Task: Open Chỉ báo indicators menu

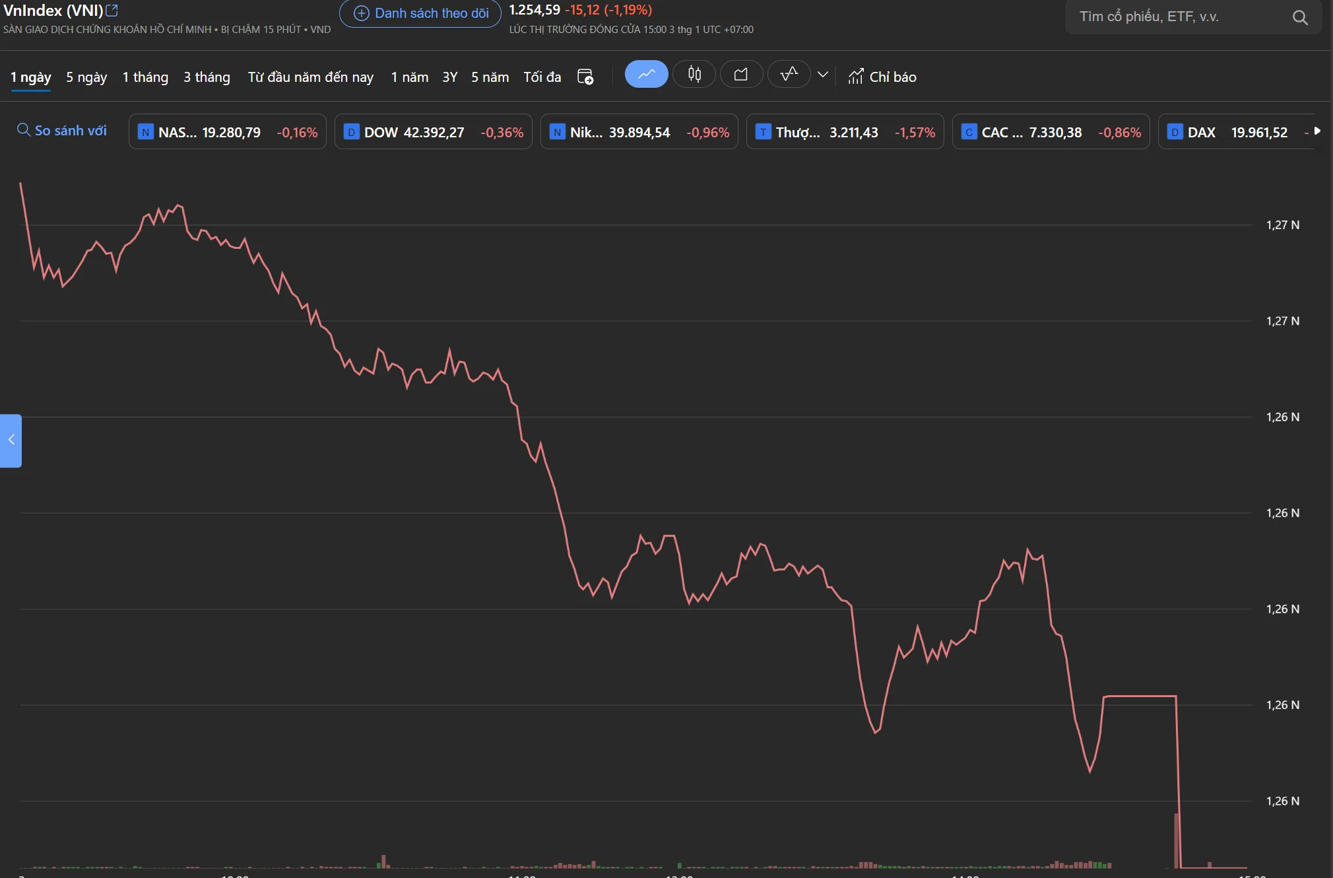Action: [x=882, y=77]
